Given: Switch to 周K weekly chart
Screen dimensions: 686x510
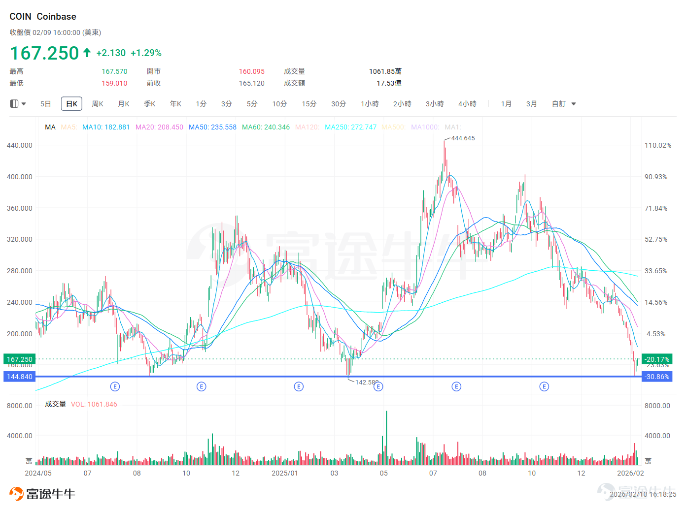Looking at the screenshot, I should click(x=98, y=104).
